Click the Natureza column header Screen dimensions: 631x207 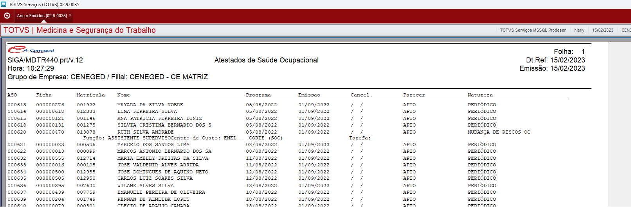point(480,95)
